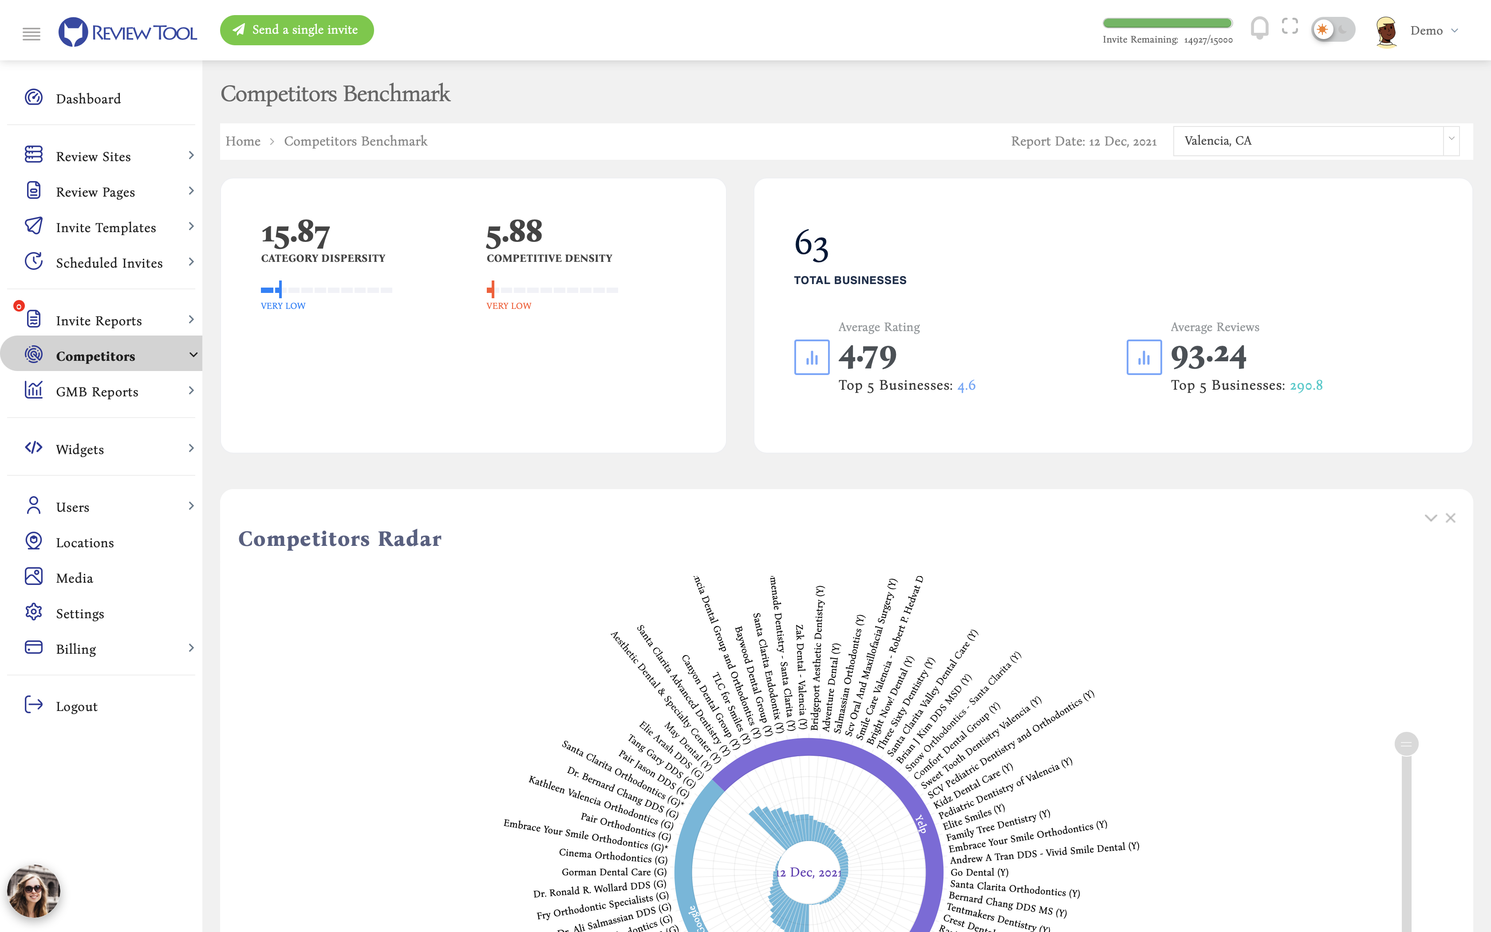Enter fullscreen mode via expand icon
This screenshot has width=1491, height=932.
coord(1290,27)
